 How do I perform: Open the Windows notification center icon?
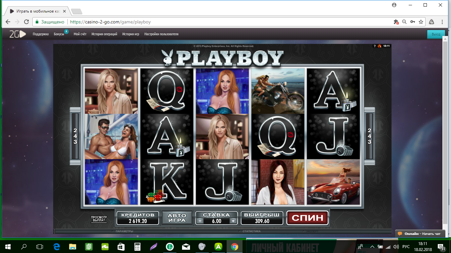click(x=441, y=246)
